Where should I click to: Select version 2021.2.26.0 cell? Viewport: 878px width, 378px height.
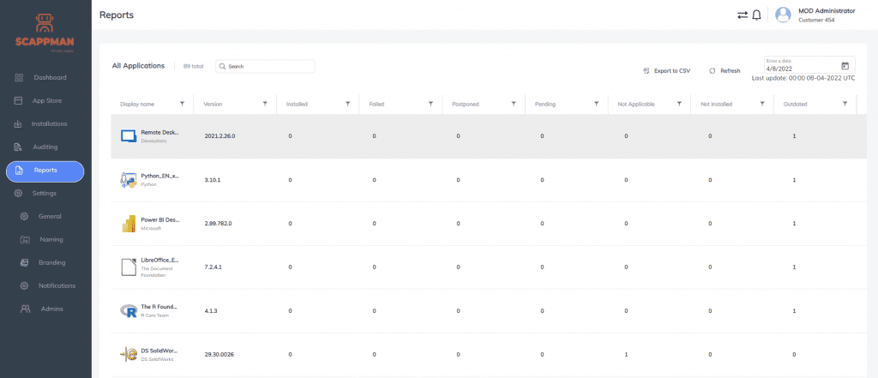pos(219,136)
